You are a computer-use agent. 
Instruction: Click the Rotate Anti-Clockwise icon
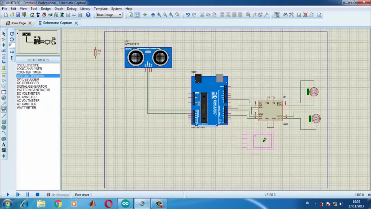point(12,39)
